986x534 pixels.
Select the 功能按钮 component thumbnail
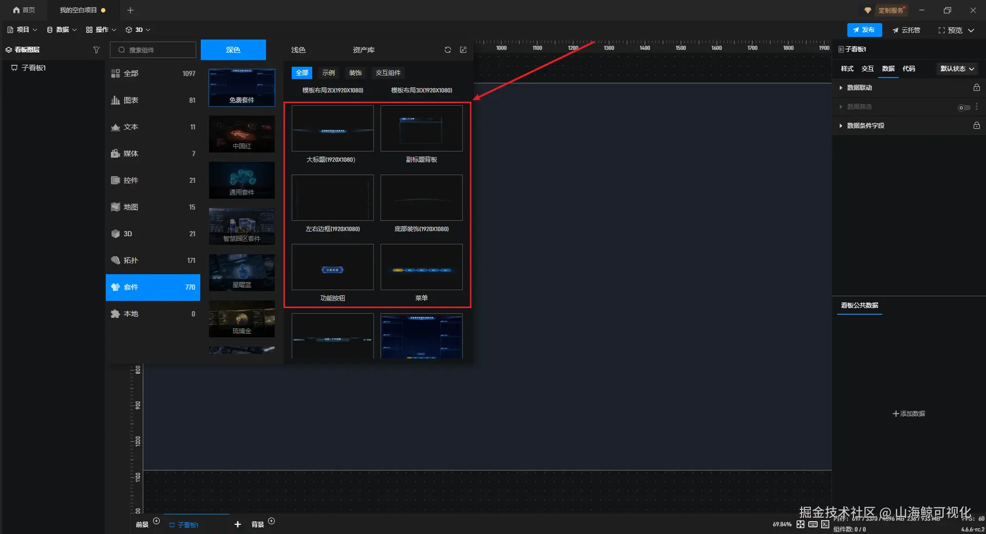click(x=333, y=267)
